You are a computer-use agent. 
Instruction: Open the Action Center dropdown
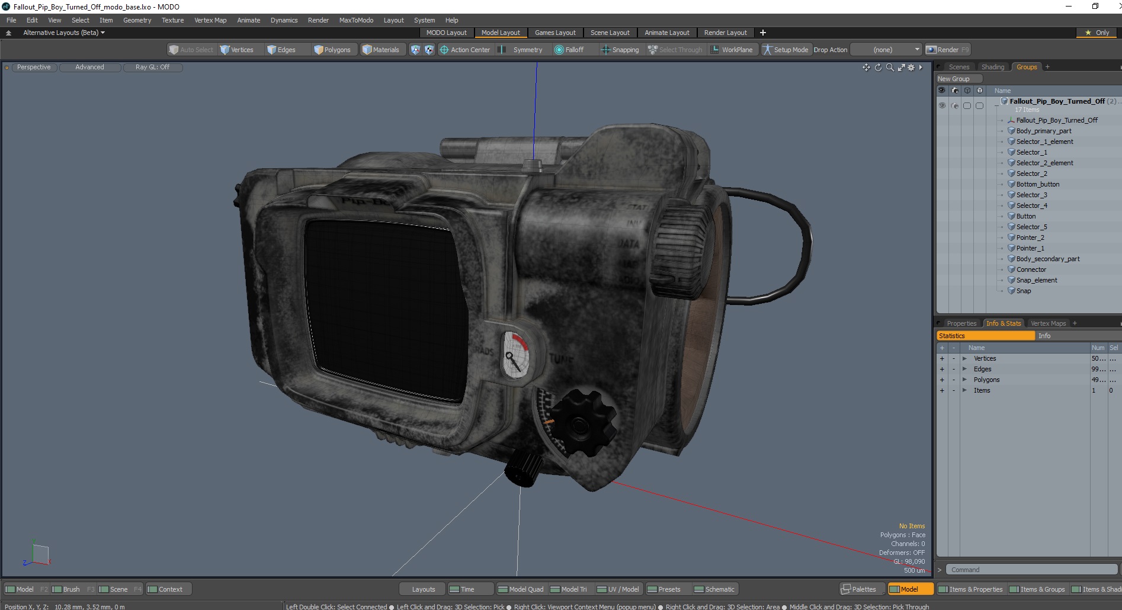(465, 50)
